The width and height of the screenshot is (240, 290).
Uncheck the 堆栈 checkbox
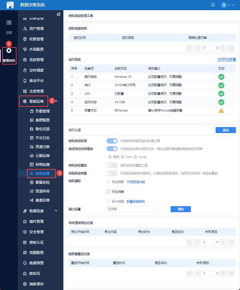[x=110, y=157]
